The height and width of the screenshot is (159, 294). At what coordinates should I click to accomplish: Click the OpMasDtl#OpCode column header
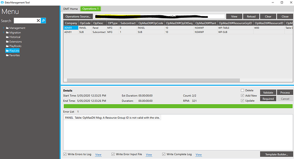tap(151, 23)
